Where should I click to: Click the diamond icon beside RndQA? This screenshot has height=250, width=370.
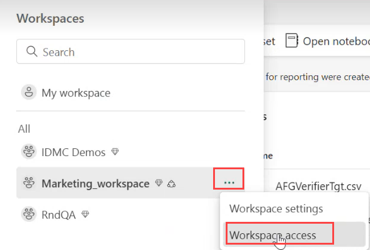[85, 214]
